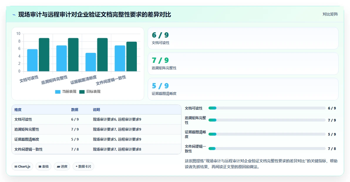Select table cell 文档可读性
The image size is (350, 182).
(23, 119)
